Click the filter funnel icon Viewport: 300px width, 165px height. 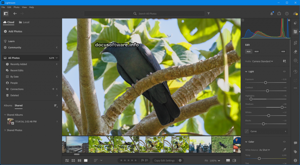point(209,13)
